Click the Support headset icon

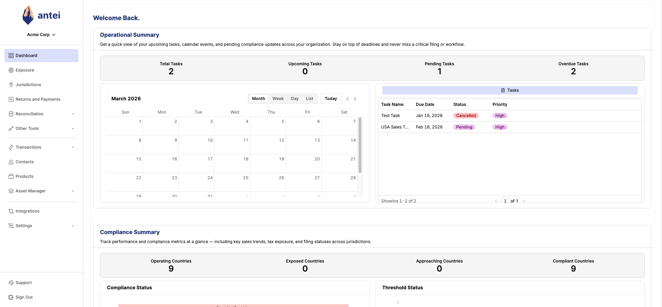coord(11,283)
